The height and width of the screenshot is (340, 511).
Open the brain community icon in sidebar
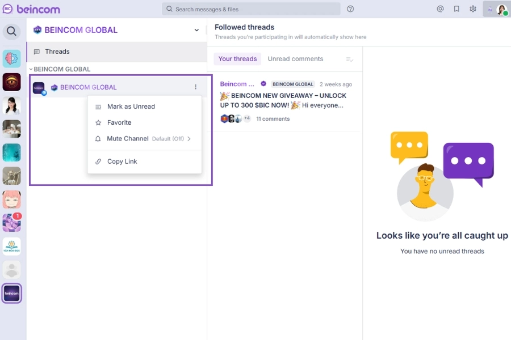coord(12,58)
